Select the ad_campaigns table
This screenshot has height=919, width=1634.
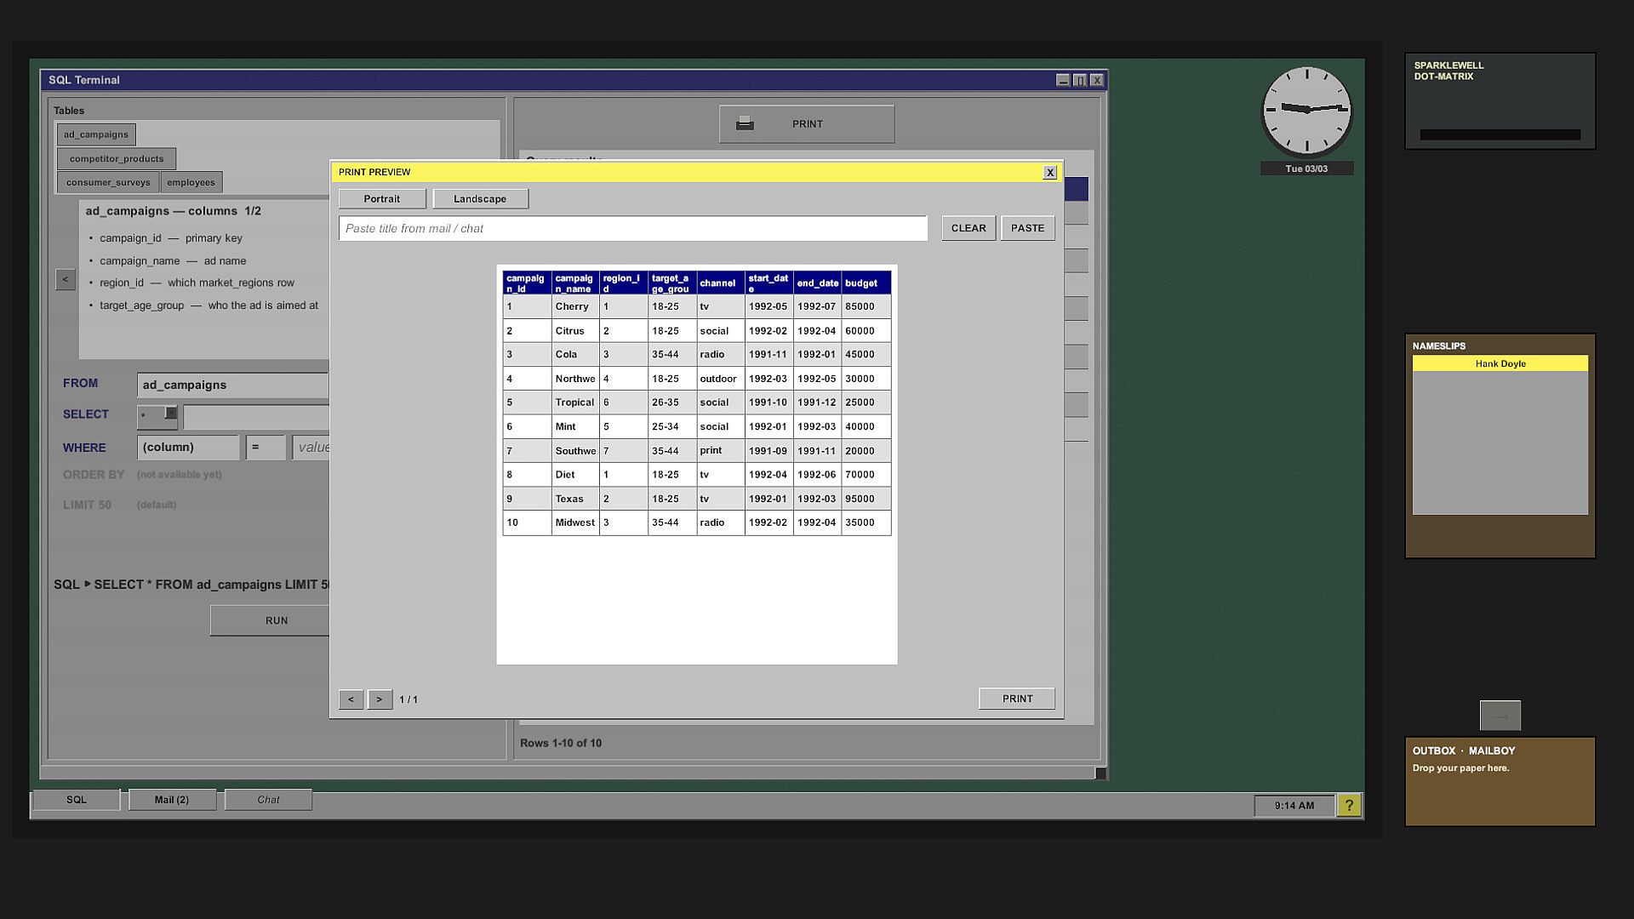pos(96,134)
